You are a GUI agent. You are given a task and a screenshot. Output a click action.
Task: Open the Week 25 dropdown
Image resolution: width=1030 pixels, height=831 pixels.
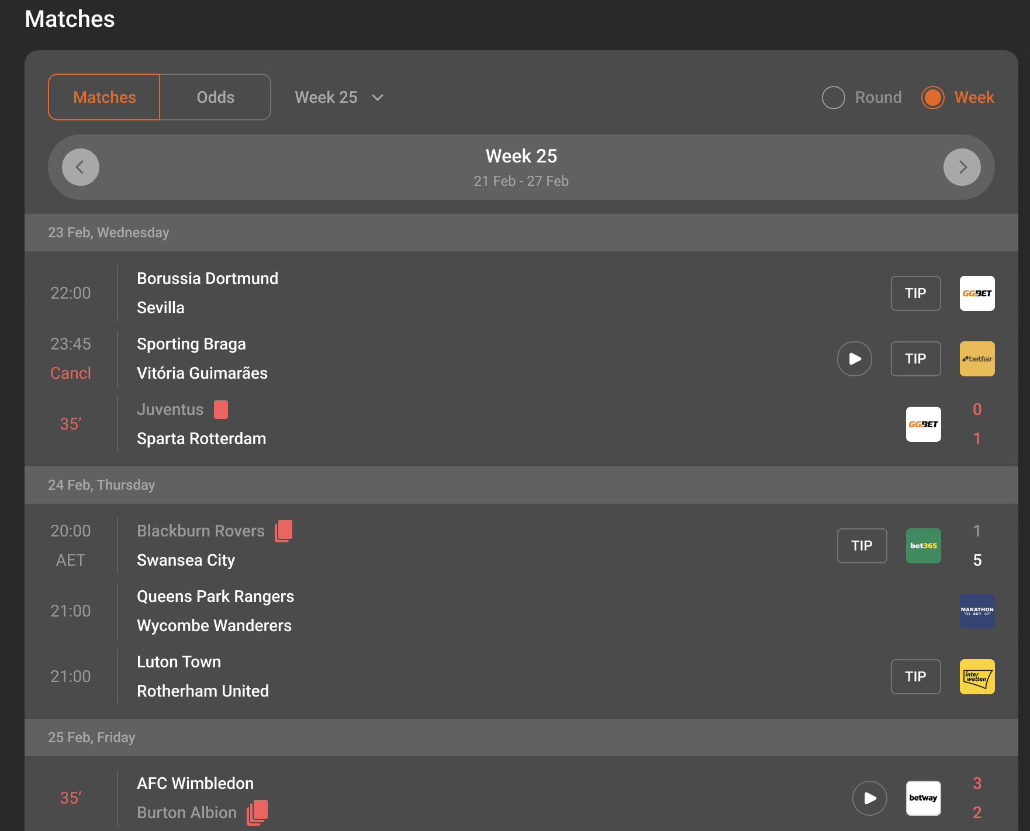(338, 97)
